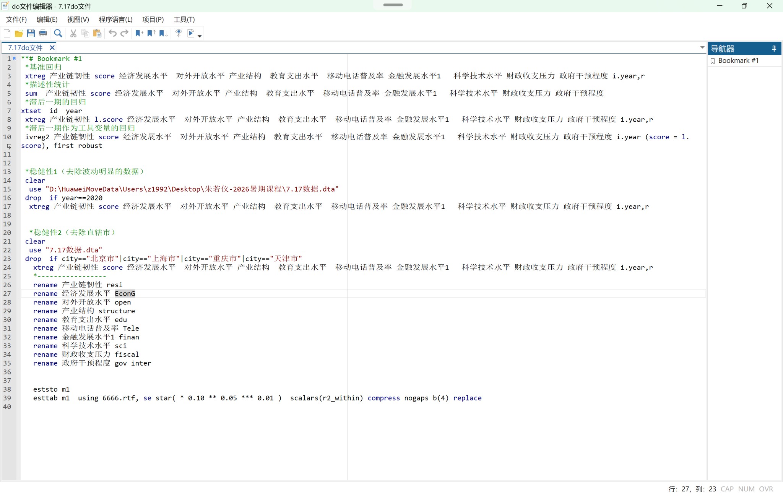
Task: Open Find with the magnifier icon
Action: coord(58,33)
